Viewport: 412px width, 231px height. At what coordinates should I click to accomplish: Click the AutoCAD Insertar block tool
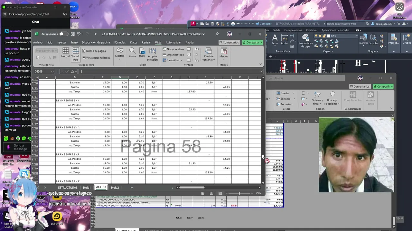[363, 39]
